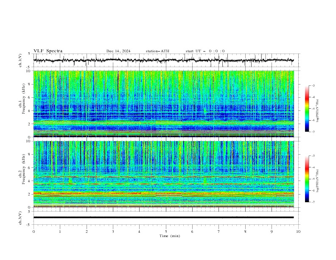Click the "4" kHz tick on ch.2 frequency axis

click(30, 181)
